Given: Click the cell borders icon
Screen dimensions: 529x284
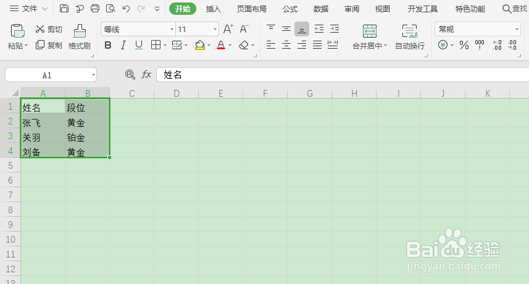Looking at the screenshot, I should point(156,45).
